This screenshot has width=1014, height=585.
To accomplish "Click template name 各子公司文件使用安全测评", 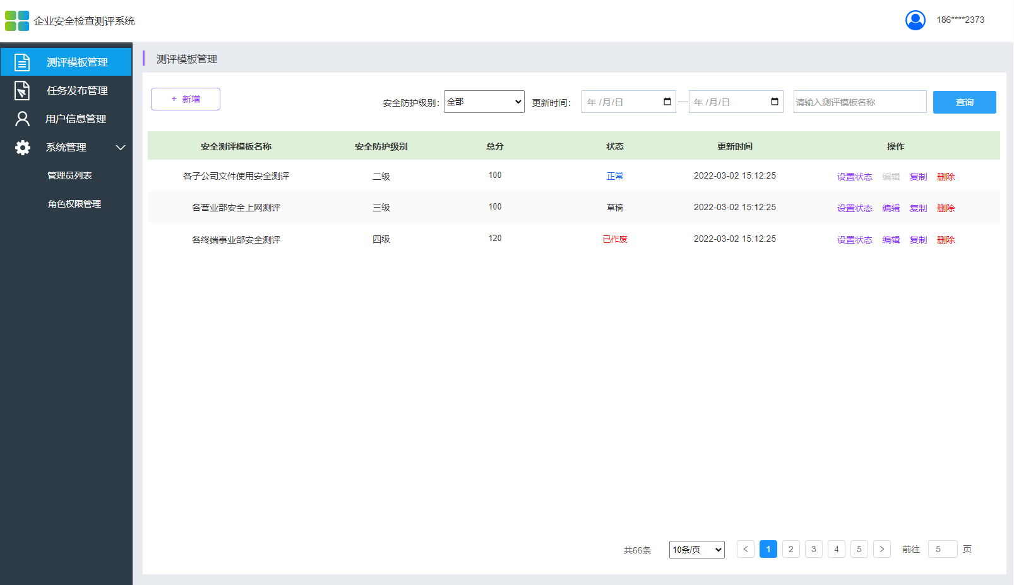I will point(236,176).
